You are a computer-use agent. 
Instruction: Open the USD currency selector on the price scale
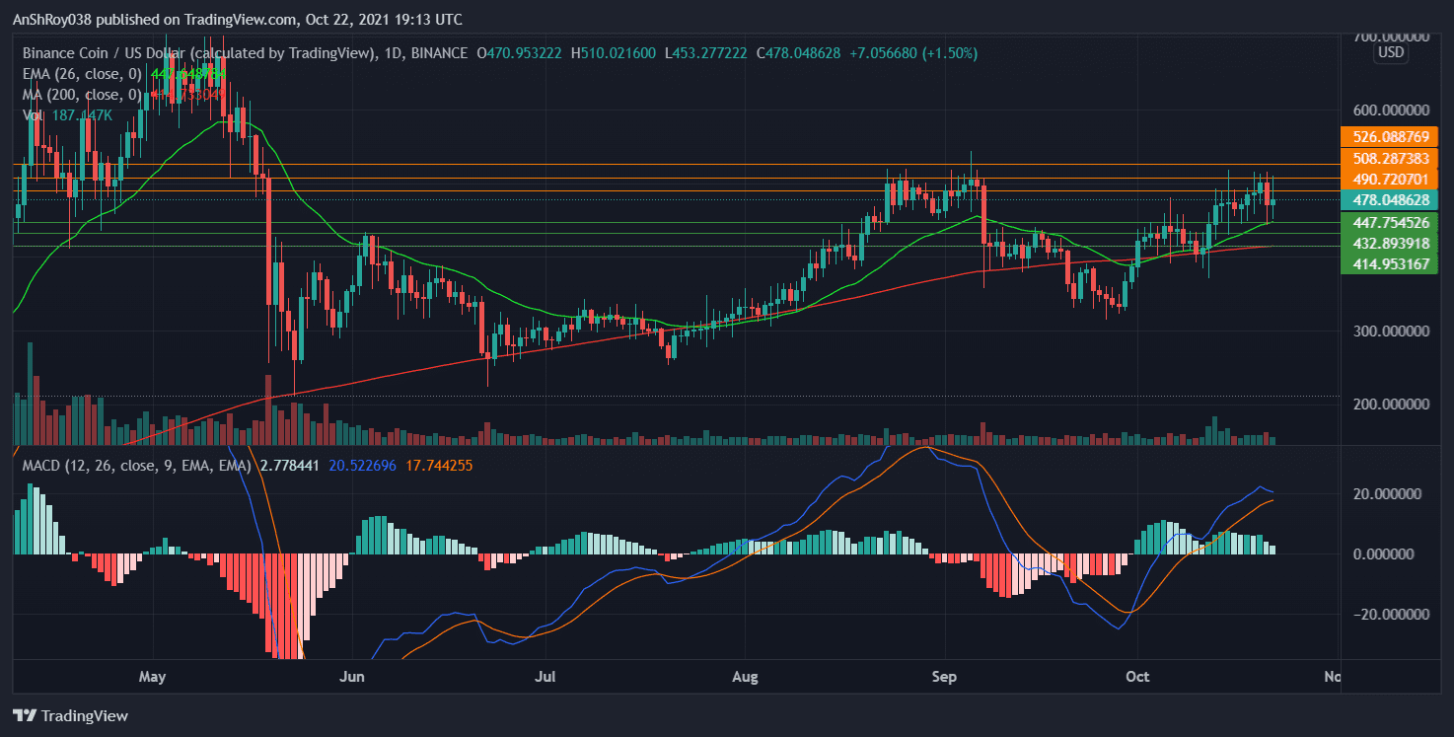pos(1390,53)
